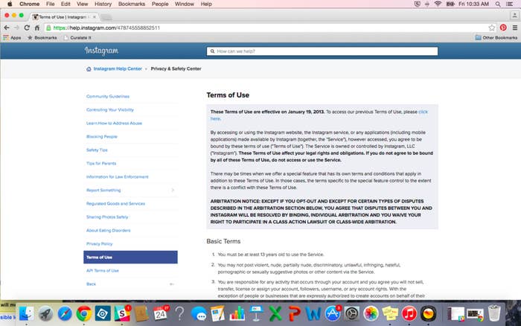
Task: Click Instagram Help Center breadcrumb link
Action: point(118,68)
